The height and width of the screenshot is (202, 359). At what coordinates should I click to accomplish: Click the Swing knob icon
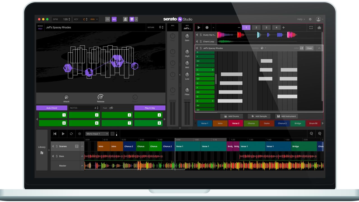point(262,48)
